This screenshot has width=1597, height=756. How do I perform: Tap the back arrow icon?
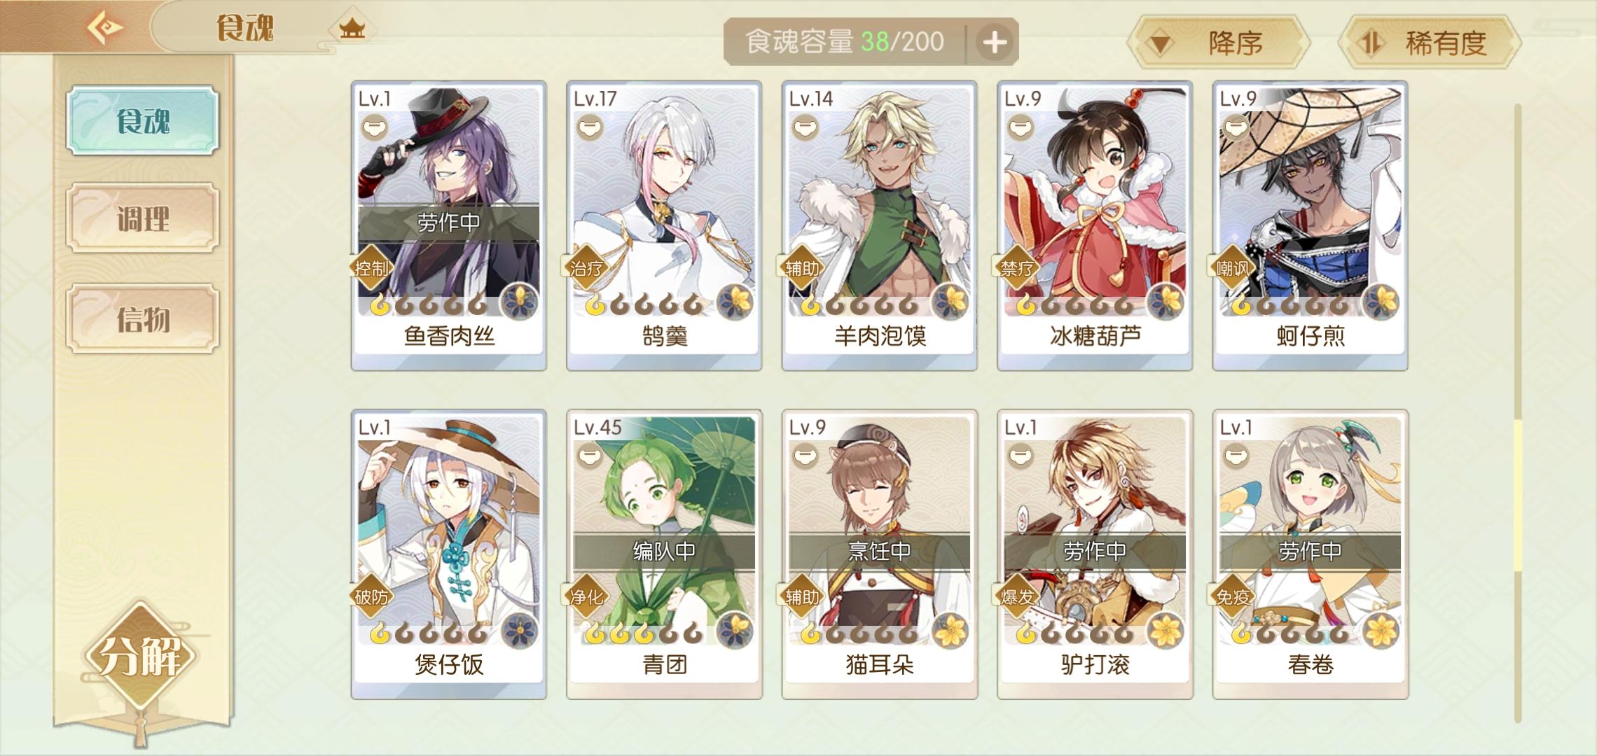coord(105,27)
